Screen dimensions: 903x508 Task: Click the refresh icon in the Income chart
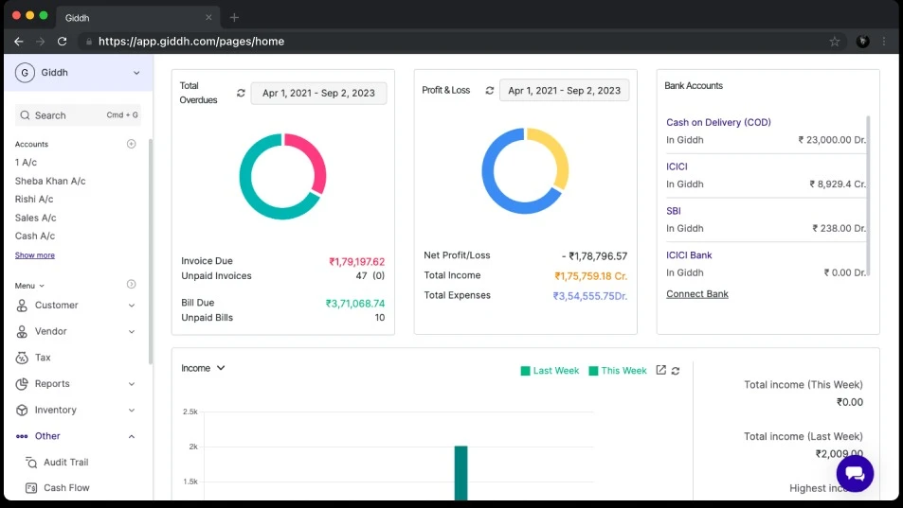pyautogui.click(x=676, y=371)
